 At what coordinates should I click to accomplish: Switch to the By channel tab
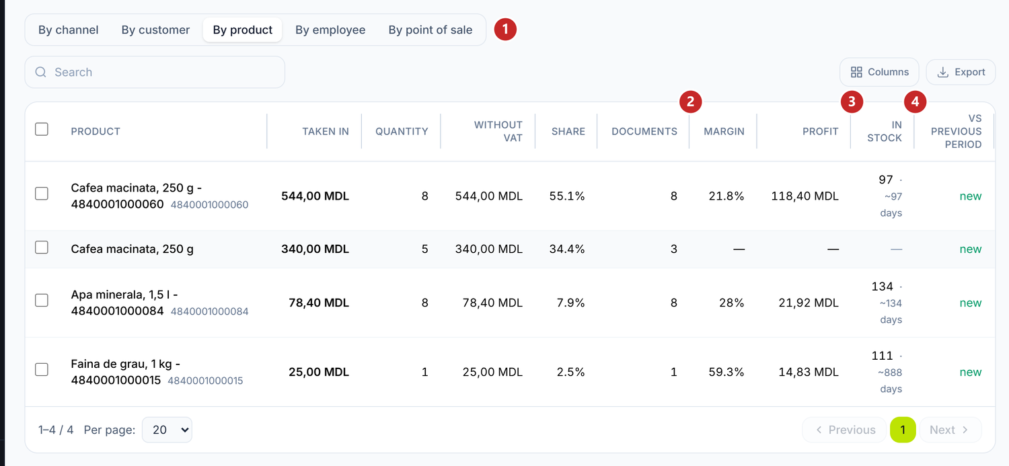tap(69, 30)
